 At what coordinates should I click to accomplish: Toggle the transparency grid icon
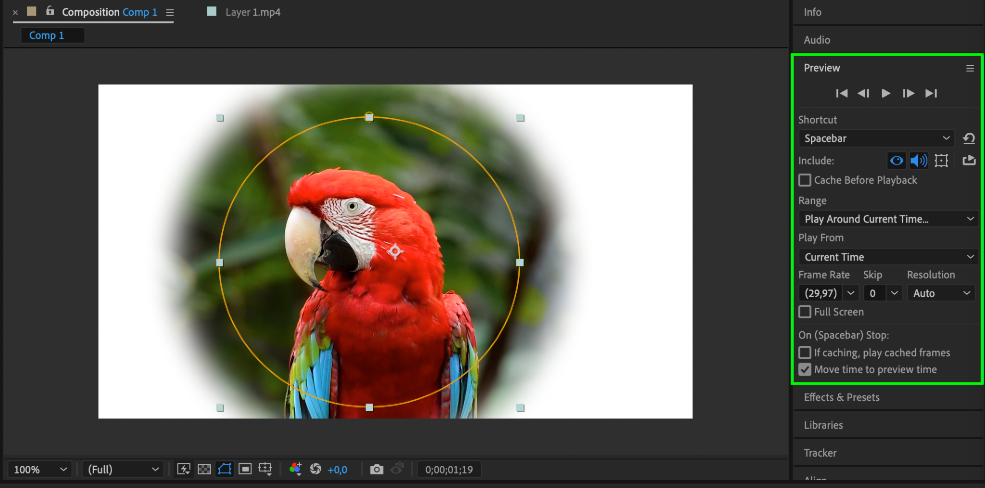coord(204,469)
